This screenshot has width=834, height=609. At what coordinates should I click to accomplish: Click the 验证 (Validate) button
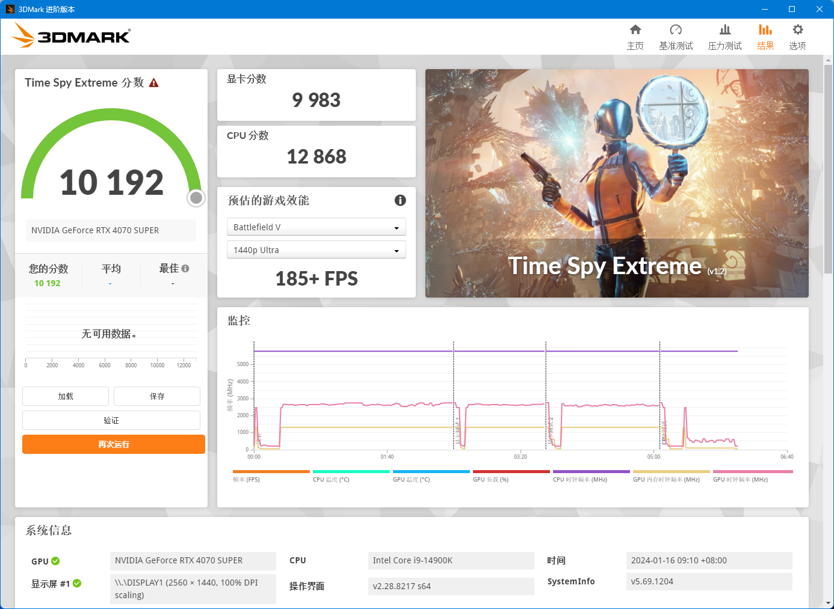click(111, 420)
